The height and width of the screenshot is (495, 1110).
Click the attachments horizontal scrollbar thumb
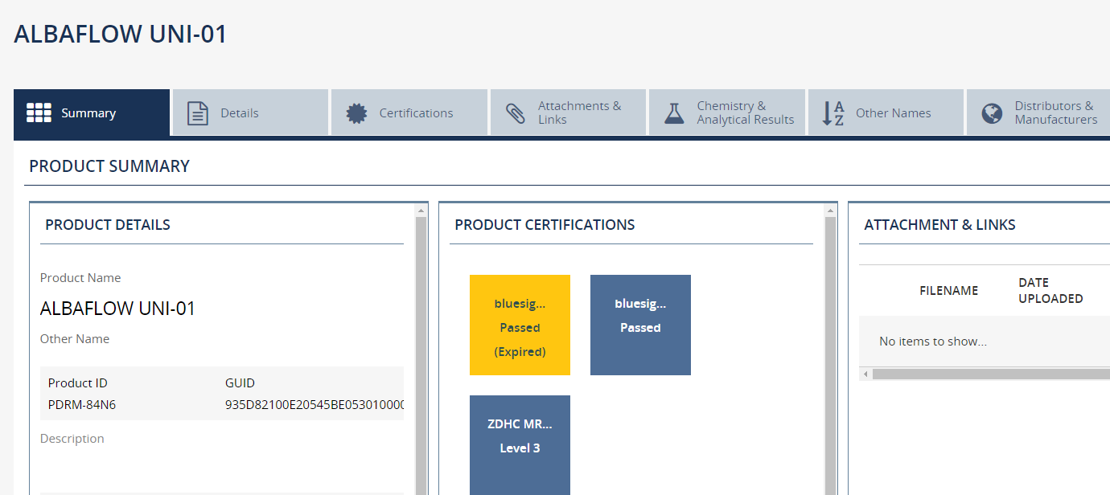[x=991, y=374]
